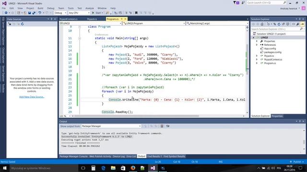Open the SQL Server Object Explorer side tab

tap(3, 31)
